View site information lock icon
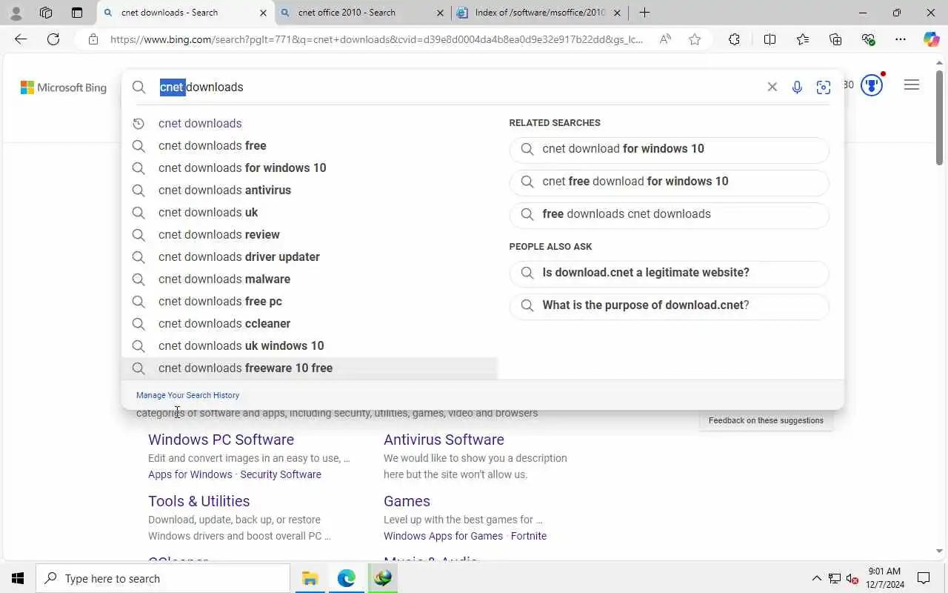This screenshot has width=948, height=593. tap(93, 39)
